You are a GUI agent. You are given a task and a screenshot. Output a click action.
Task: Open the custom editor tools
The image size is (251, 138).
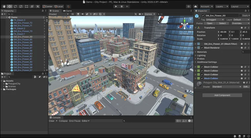coord(38,6)
